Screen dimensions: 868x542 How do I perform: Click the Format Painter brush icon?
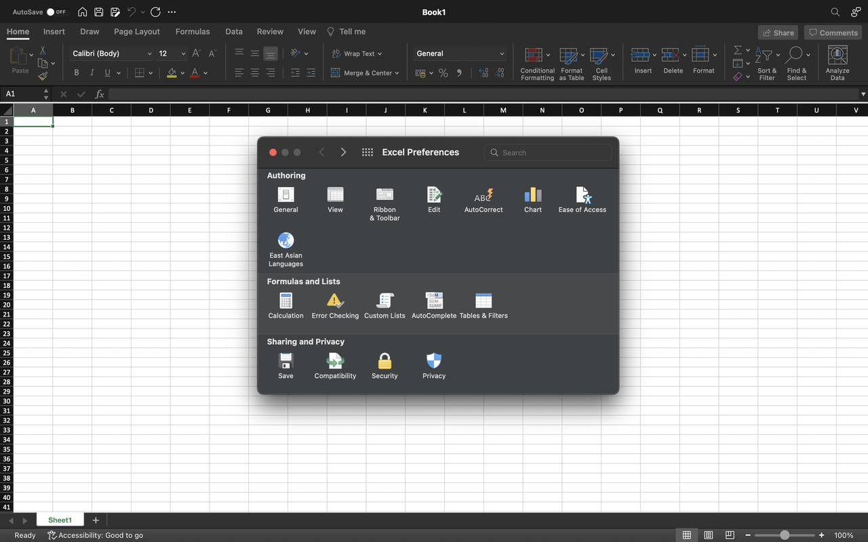43,76
